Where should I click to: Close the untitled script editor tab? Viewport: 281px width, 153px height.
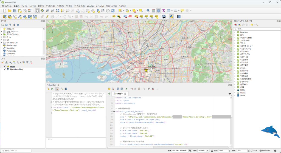point(125,93)
